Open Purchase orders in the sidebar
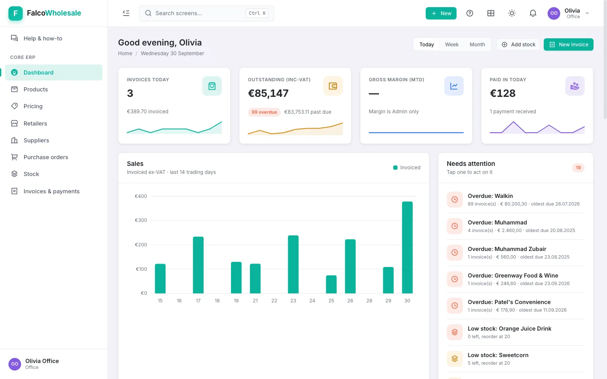The width and height of the screenshot is (607, 379). 54,157
